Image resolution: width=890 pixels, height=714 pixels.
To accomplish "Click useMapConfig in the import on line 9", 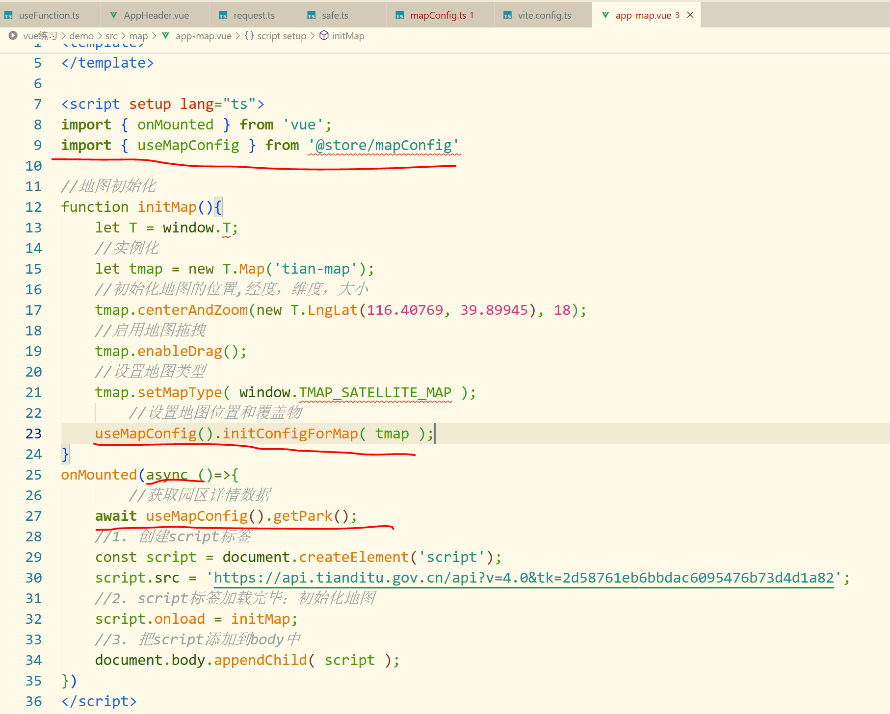I will pos(188,145).
